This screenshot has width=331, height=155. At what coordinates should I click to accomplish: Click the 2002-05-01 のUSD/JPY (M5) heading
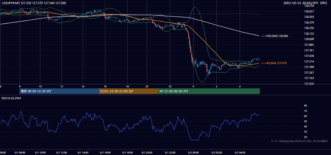point(306,3)
